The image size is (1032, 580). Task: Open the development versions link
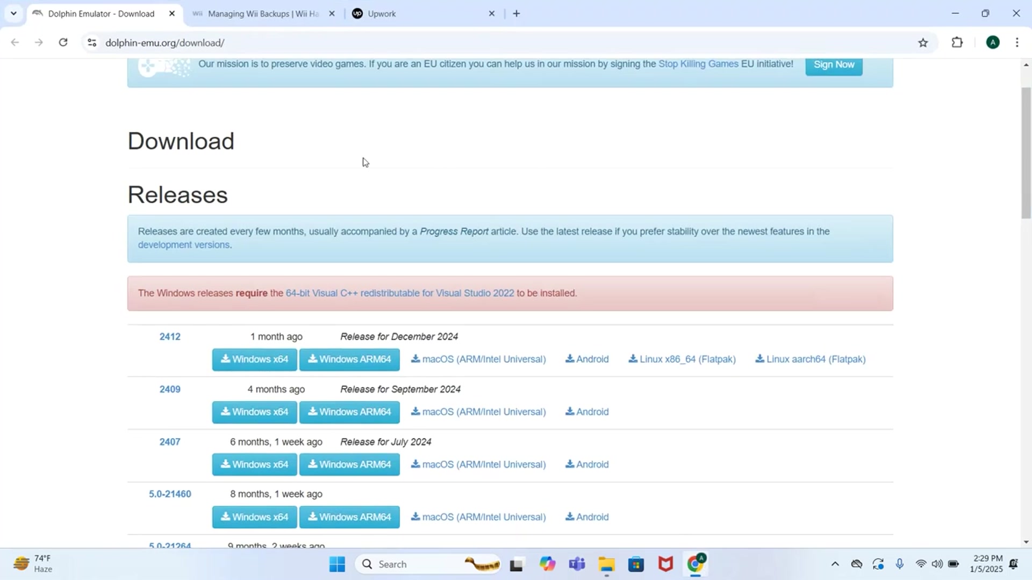click(x=184, y=245)
